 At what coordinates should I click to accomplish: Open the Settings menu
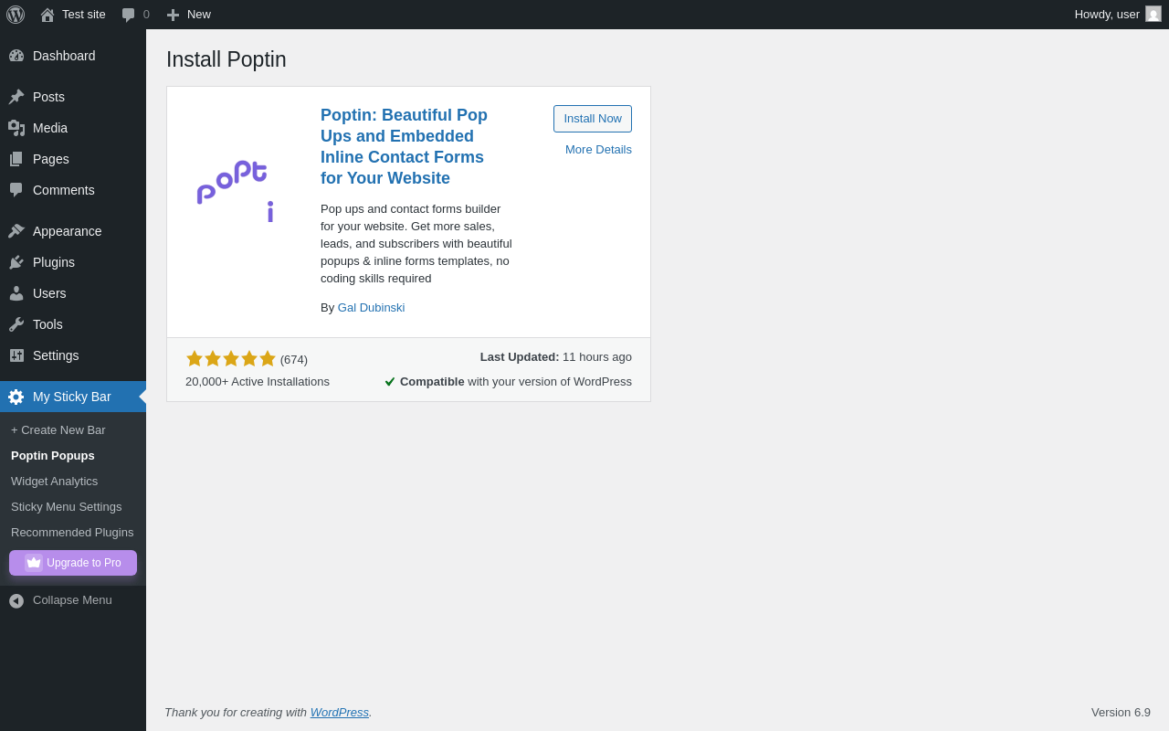click(56, 355)
